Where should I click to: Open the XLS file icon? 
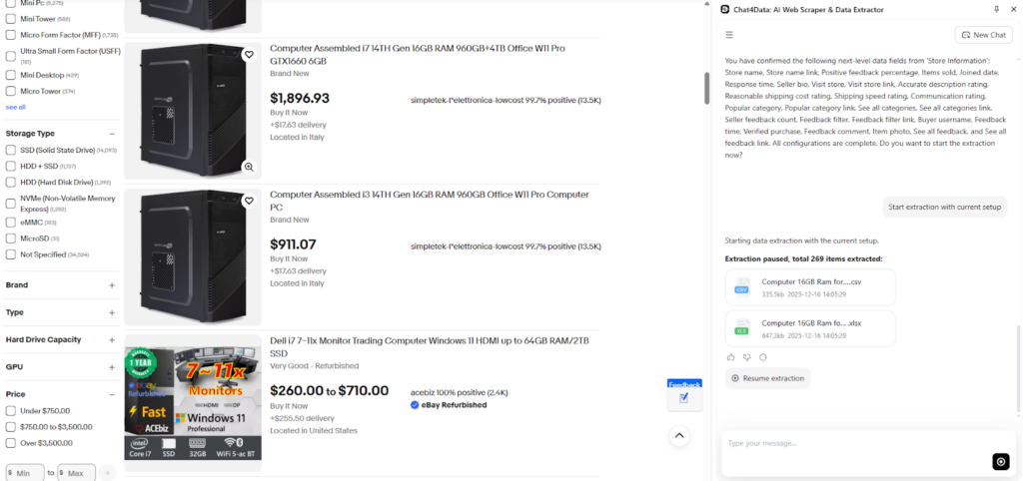(x=742, y=328)
